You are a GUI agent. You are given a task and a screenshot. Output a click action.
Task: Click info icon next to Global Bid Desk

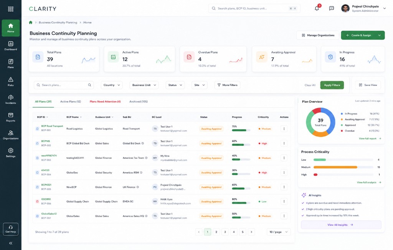pos(143,143)
